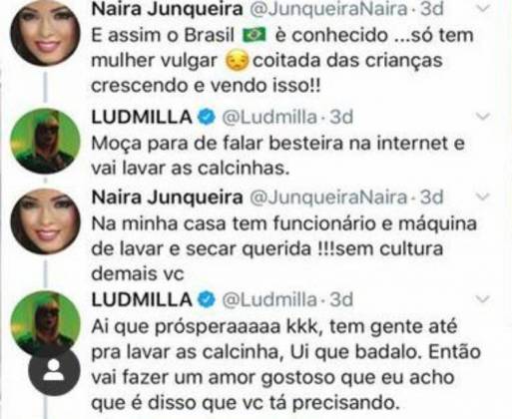512x419 pixels.
Task: Click the Naira Junqueira name on top tweet
Action: [x=167, y=9]
